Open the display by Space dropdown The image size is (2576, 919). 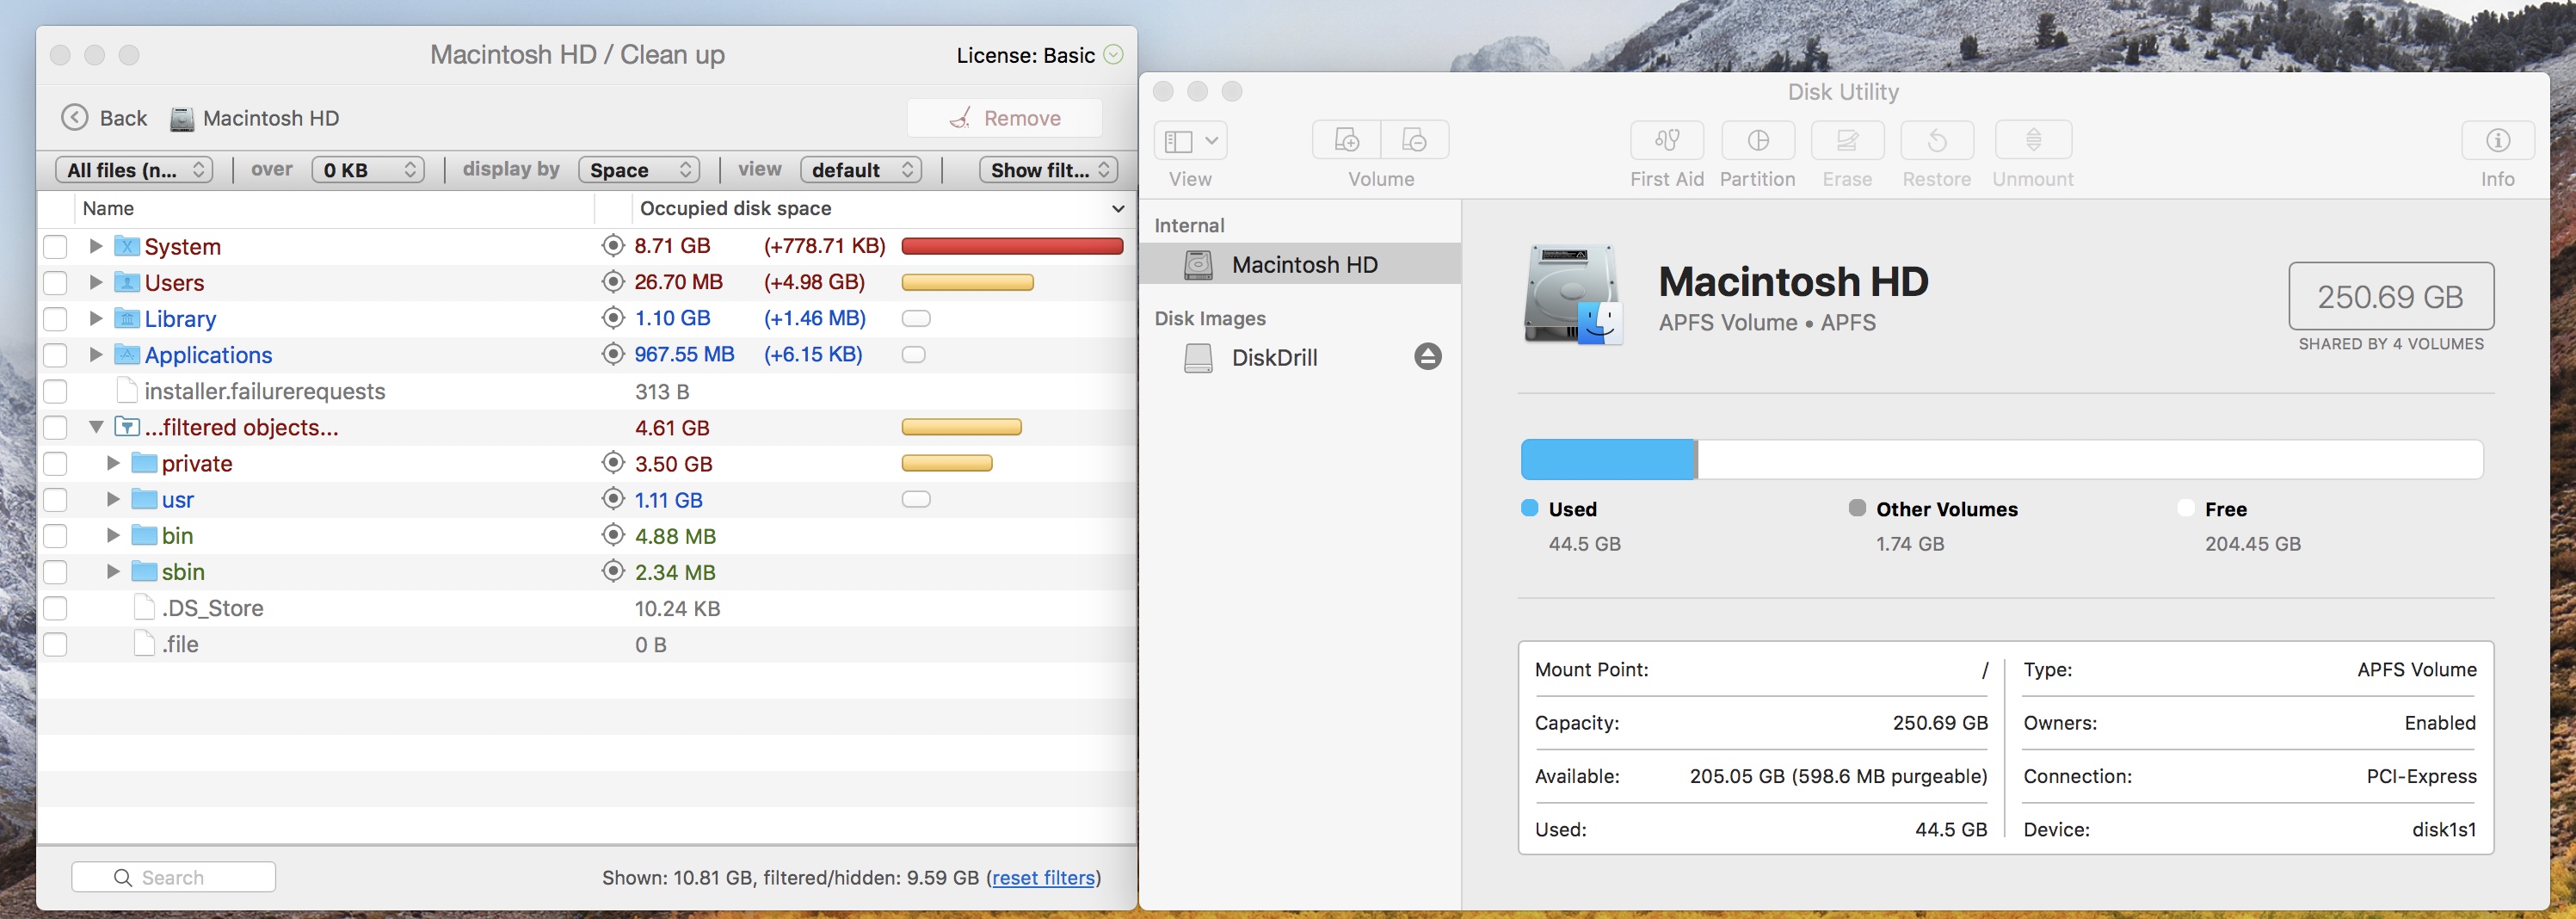click(x=639, y=169)
